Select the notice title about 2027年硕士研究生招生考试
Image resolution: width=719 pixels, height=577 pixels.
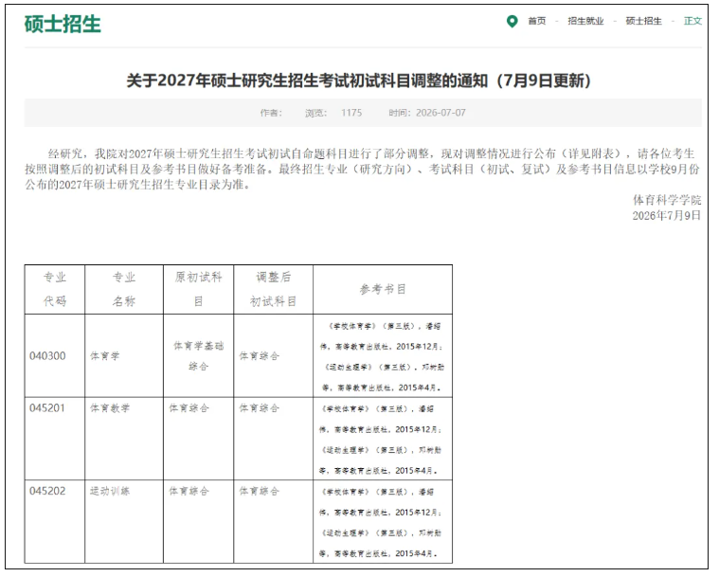pyautogui.click(x=359, y=81)
